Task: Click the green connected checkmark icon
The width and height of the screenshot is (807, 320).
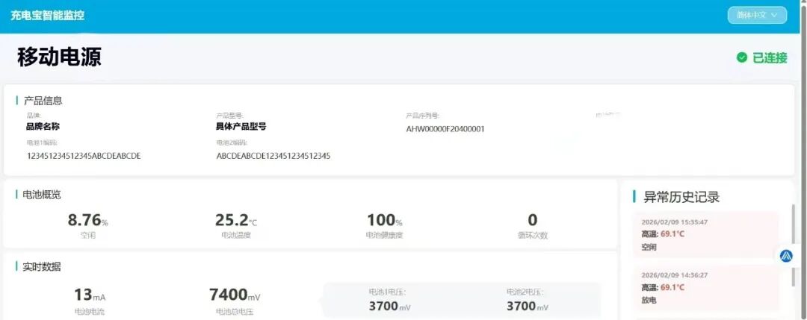Action: [x=742, y=57]
